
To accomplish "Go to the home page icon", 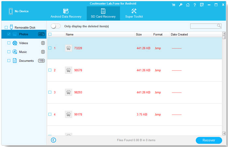I will tap(187, 5).
